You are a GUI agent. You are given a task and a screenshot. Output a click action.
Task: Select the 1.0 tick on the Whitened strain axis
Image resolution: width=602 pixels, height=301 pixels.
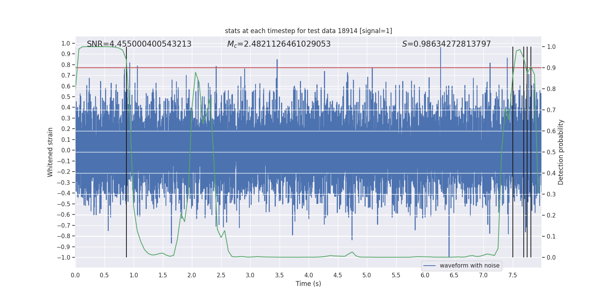click(66, 43)
